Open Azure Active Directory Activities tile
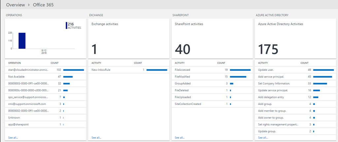Screen dimensions: 338x142 294,38
